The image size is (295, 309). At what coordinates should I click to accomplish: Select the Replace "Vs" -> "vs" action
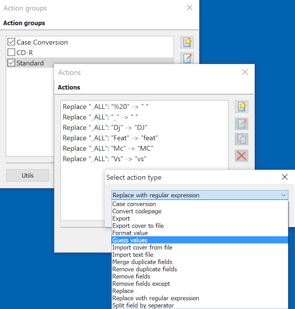pyautogui.click(x=105, y=159)
